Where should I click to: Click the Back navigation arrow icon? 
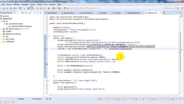pyautogui.click(x=91, y=8)
